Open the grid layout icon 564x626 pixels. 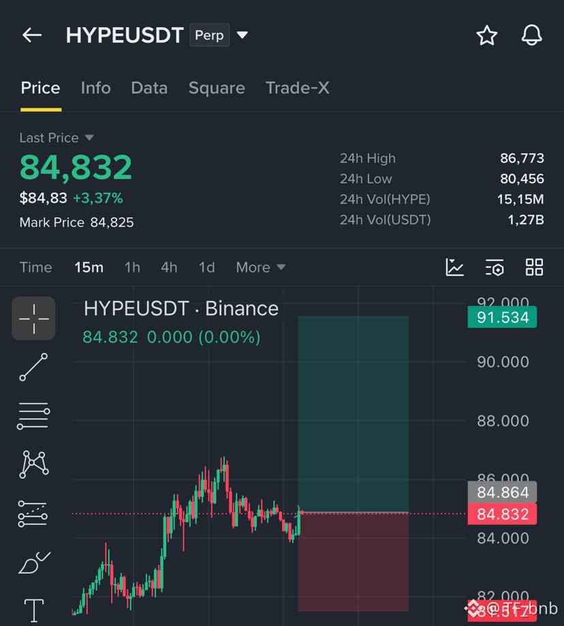[534, 267]
